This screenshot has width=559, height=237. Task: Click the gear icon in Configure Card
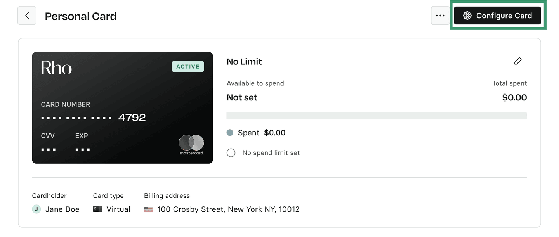pyautogui.click(x=467, y=16)
